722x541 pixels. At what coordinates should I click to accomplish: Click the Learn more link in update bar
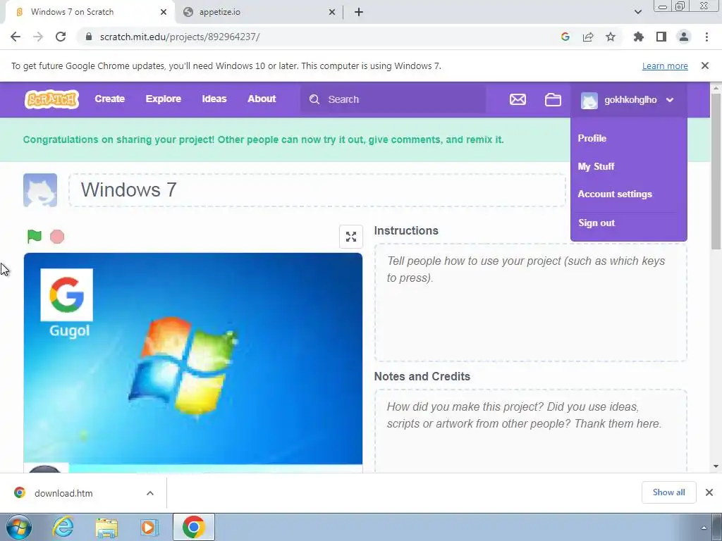pos(665,66)
